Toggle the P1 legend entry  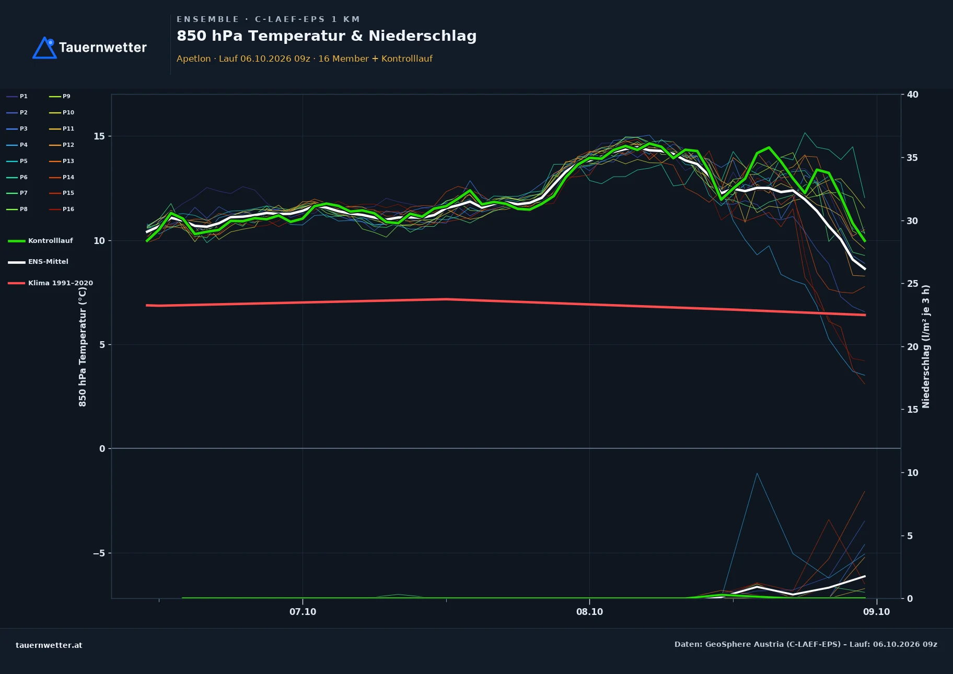17,96
